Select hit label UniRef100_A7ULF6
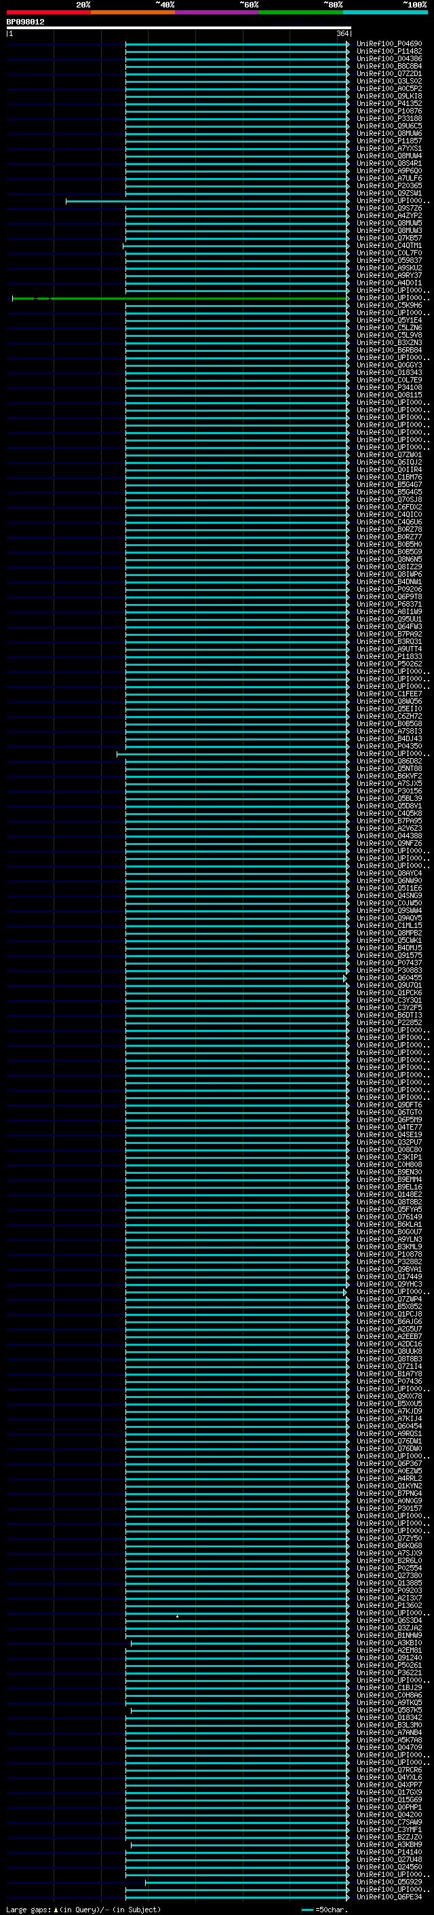Viewport: 434px width, 1915px height. pos(389,179)
